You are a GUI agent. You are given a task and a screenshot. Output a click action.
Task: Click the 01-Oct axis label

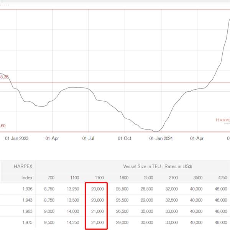tap(124, 138)
